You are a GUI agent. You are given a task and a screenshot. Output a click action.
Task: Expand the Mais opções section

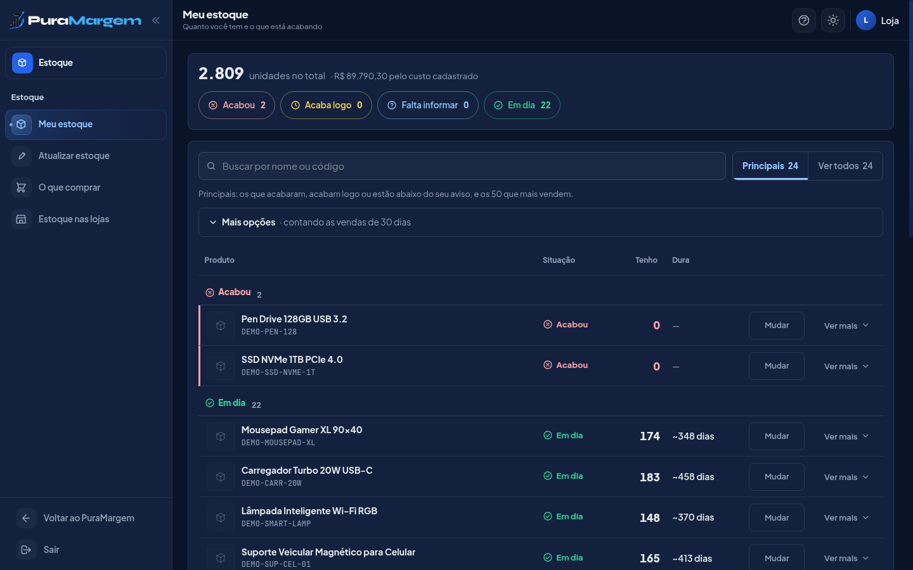(540, 222)
